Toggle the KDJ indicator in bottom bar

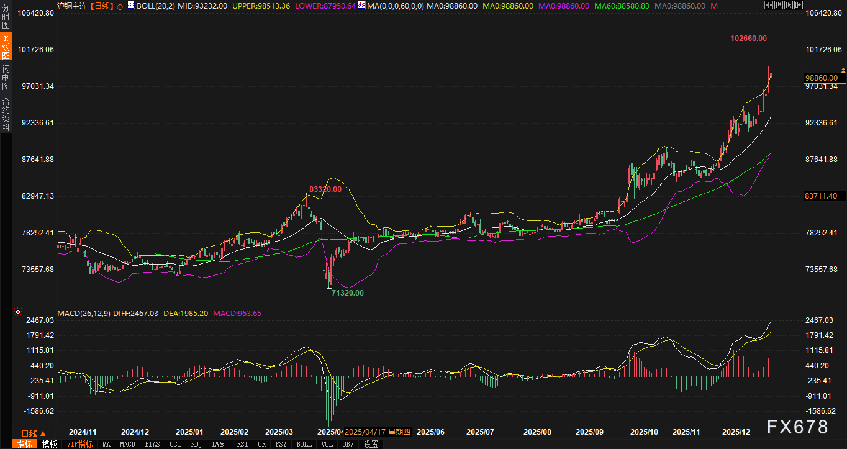[x=196, y=444]
